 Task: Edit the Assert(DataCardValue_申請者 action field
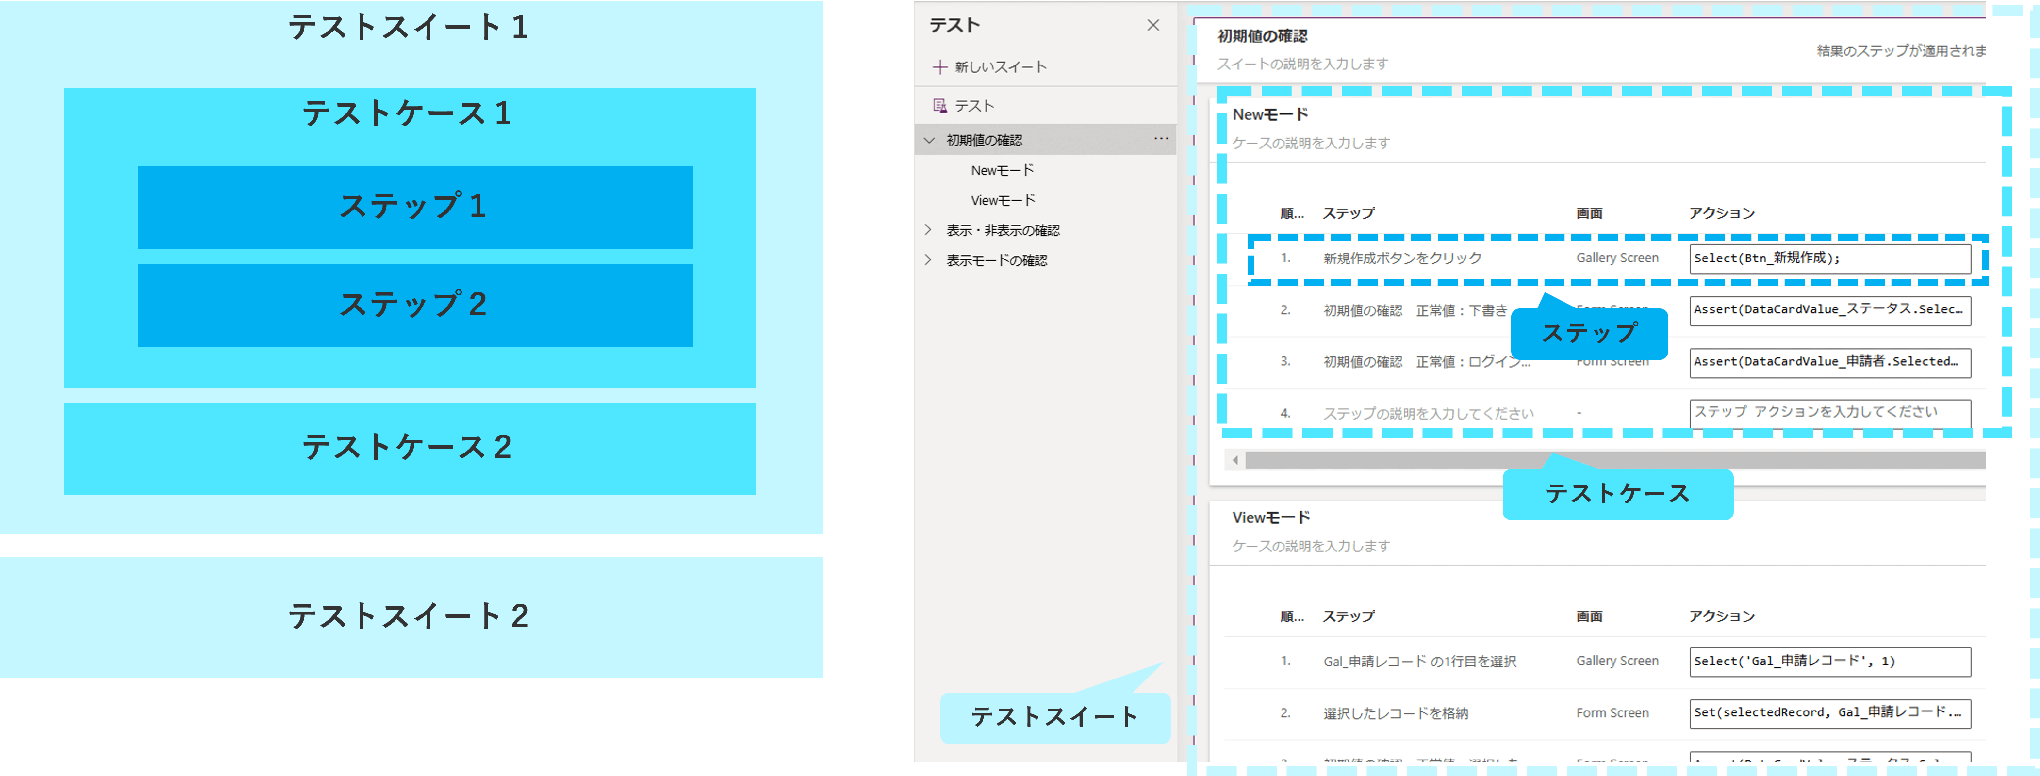tap(1829, 363)
